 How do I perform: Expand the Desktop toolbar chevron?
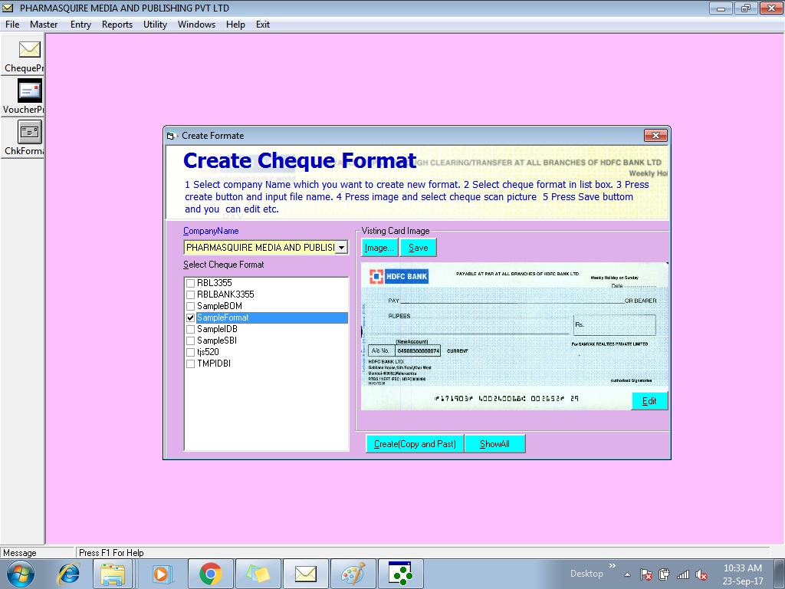tap(612, 569)
